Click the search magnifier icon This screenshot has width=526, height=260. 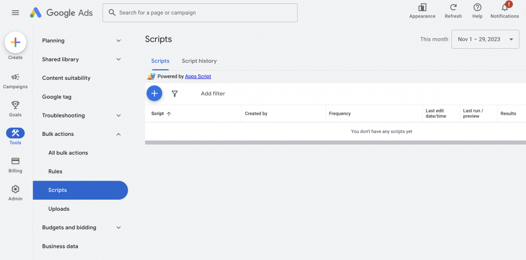[112, 13]
